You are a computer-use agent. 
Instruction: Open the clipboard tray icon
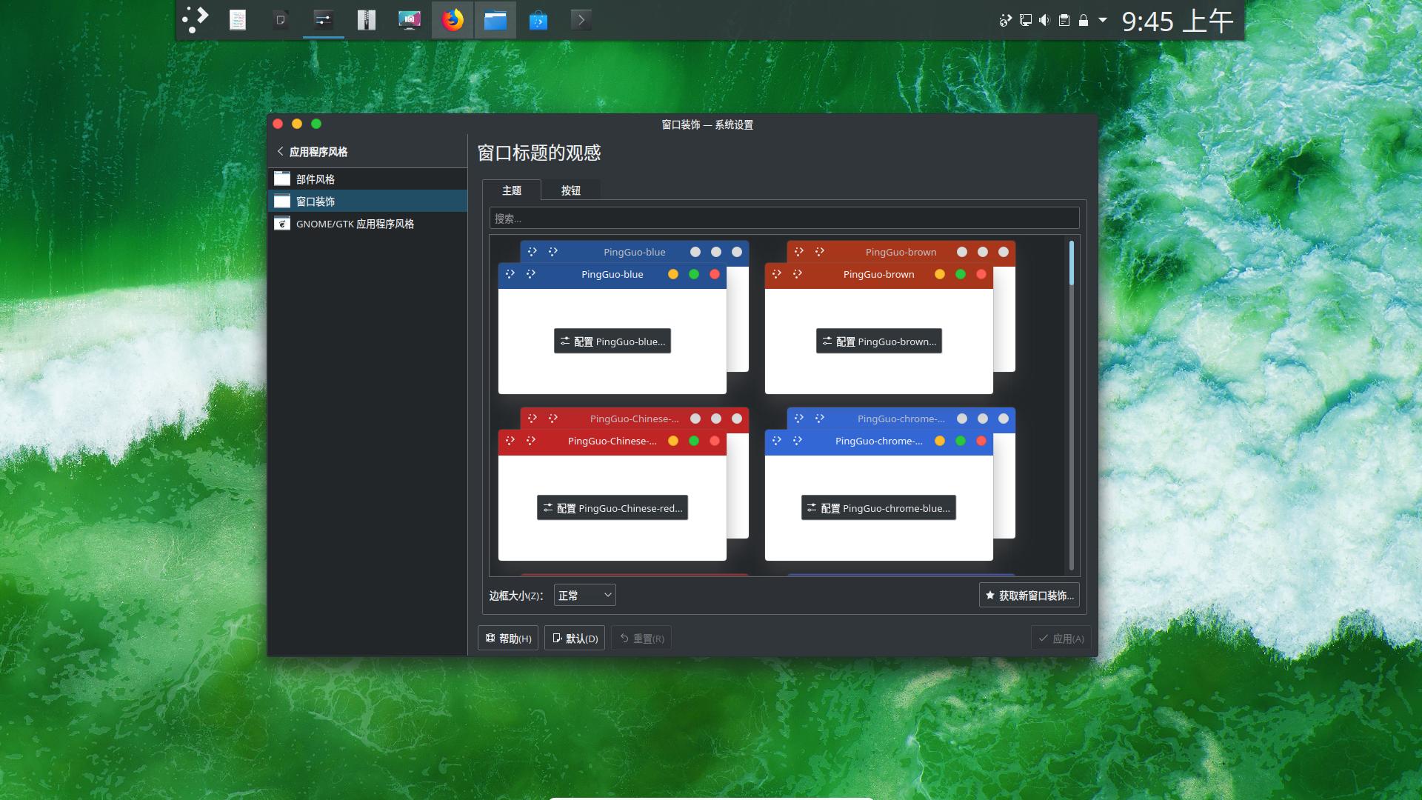tap(1064, 20)
